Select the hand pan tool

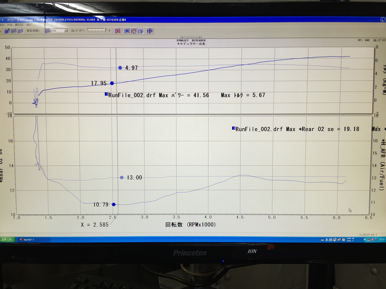(134, 31)
